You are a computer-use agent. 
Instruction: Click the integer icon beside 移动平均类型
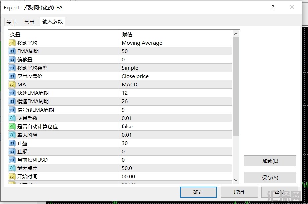[x=12, y=68]
